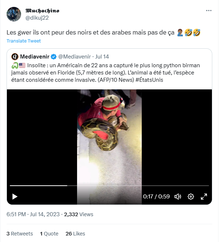This screenshot has width=221, height=242.
Task: Click the Mediavenir account avatar
Action: tap(15, 57)
